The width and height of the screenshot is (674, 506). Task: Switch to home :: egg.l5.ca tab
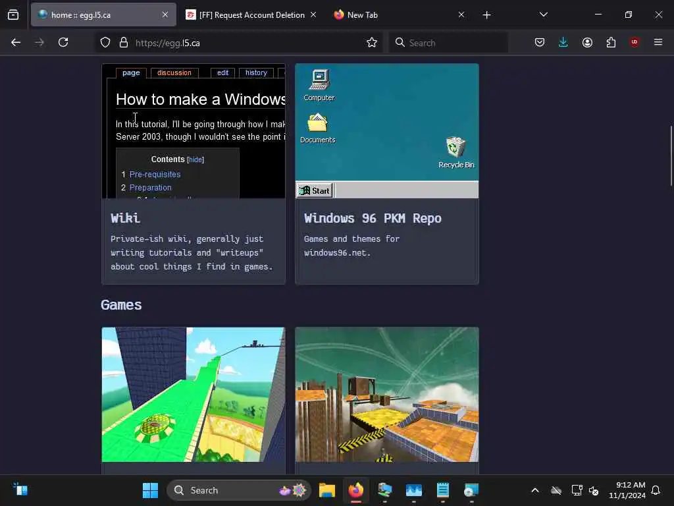[x=103, y=15]
